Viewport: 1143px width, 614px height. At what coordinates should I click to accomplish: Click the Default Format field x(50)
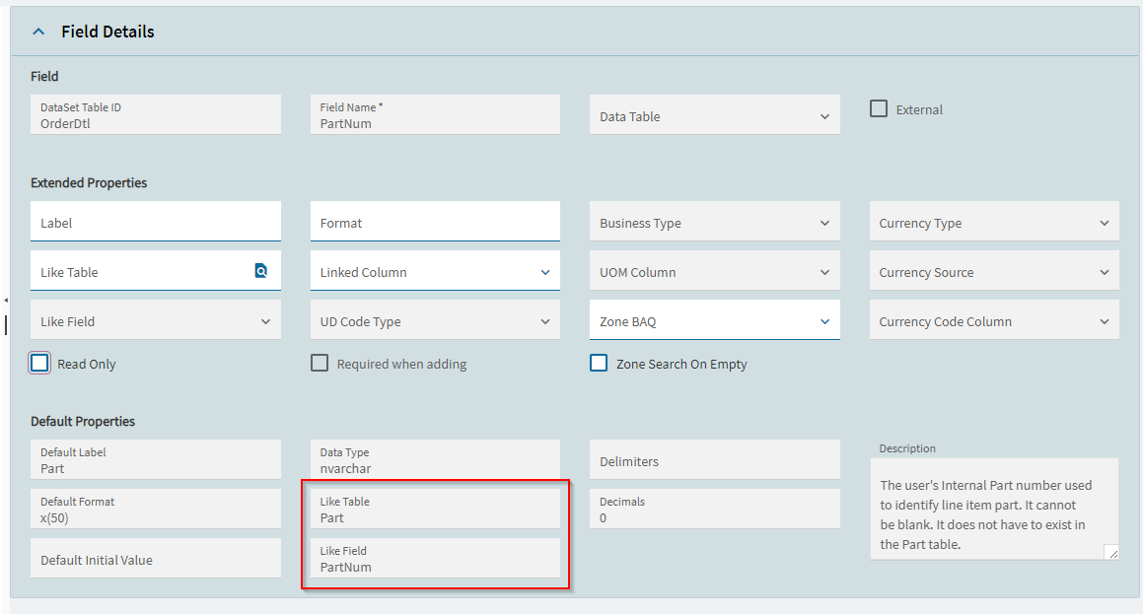[x=155, y=510]
